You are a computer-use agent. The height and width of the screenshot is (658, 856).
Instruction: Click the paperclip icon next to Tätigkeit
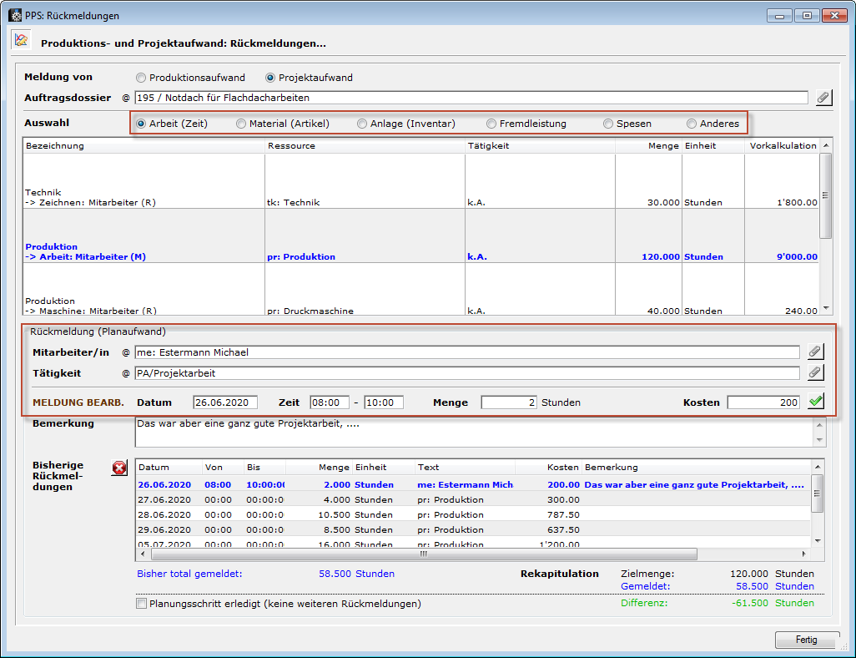click(815, 373)
